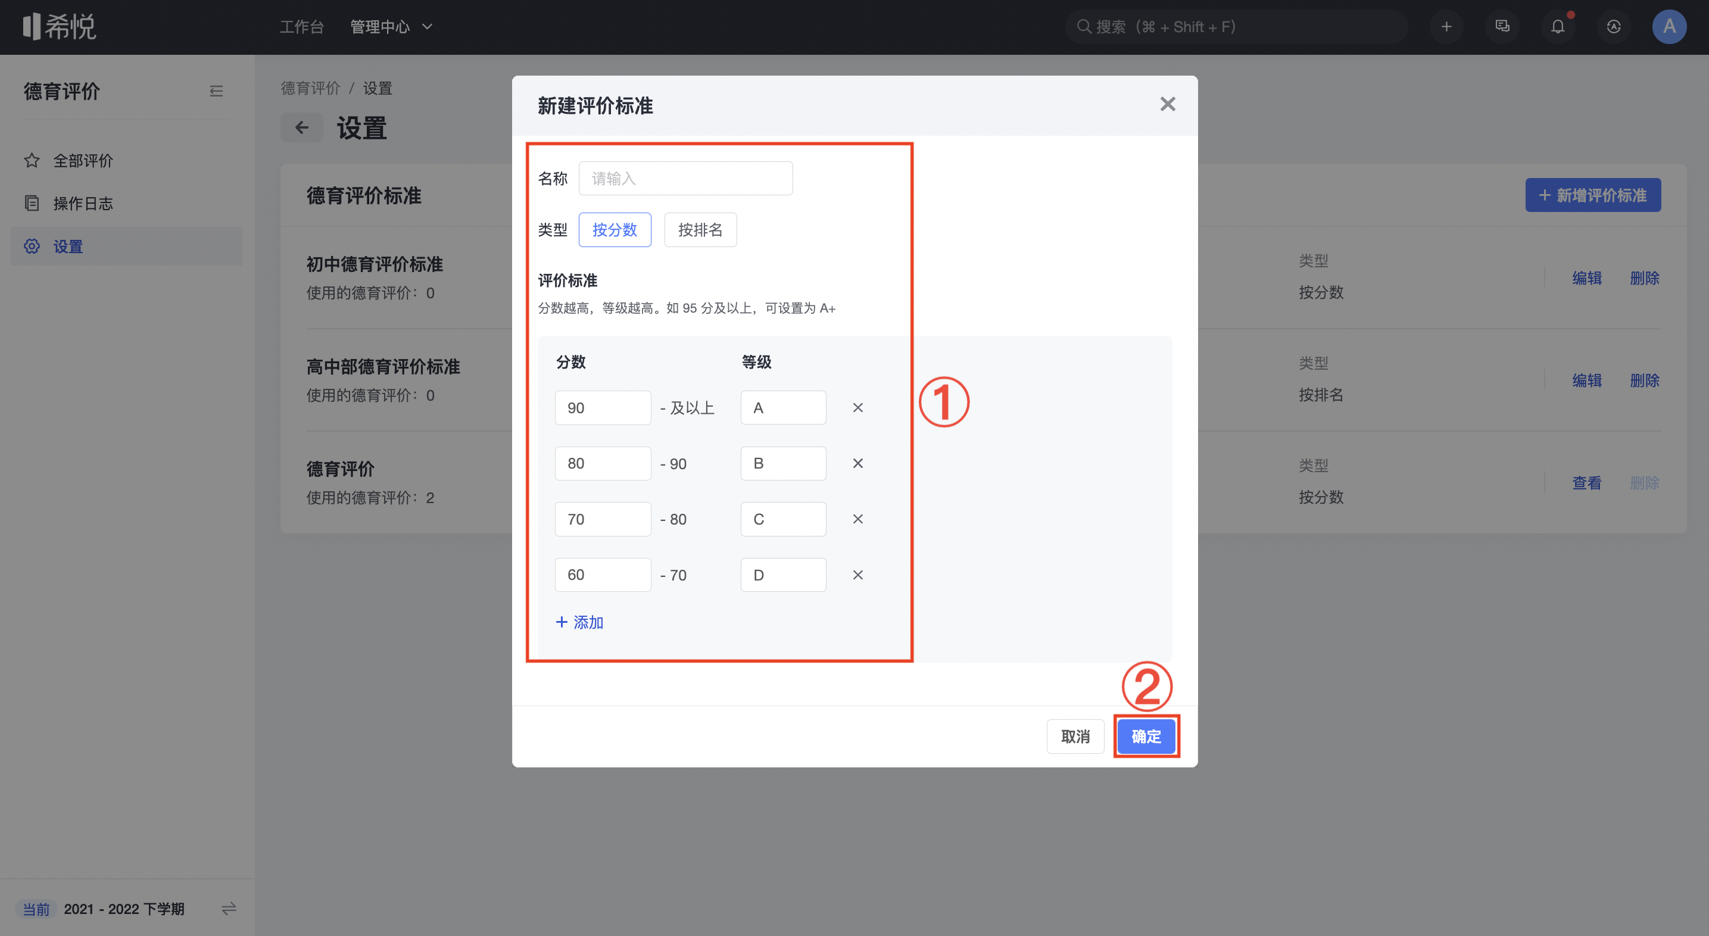Click 德育评价 breadcrumb link
1709x936 pixels.
310,88
